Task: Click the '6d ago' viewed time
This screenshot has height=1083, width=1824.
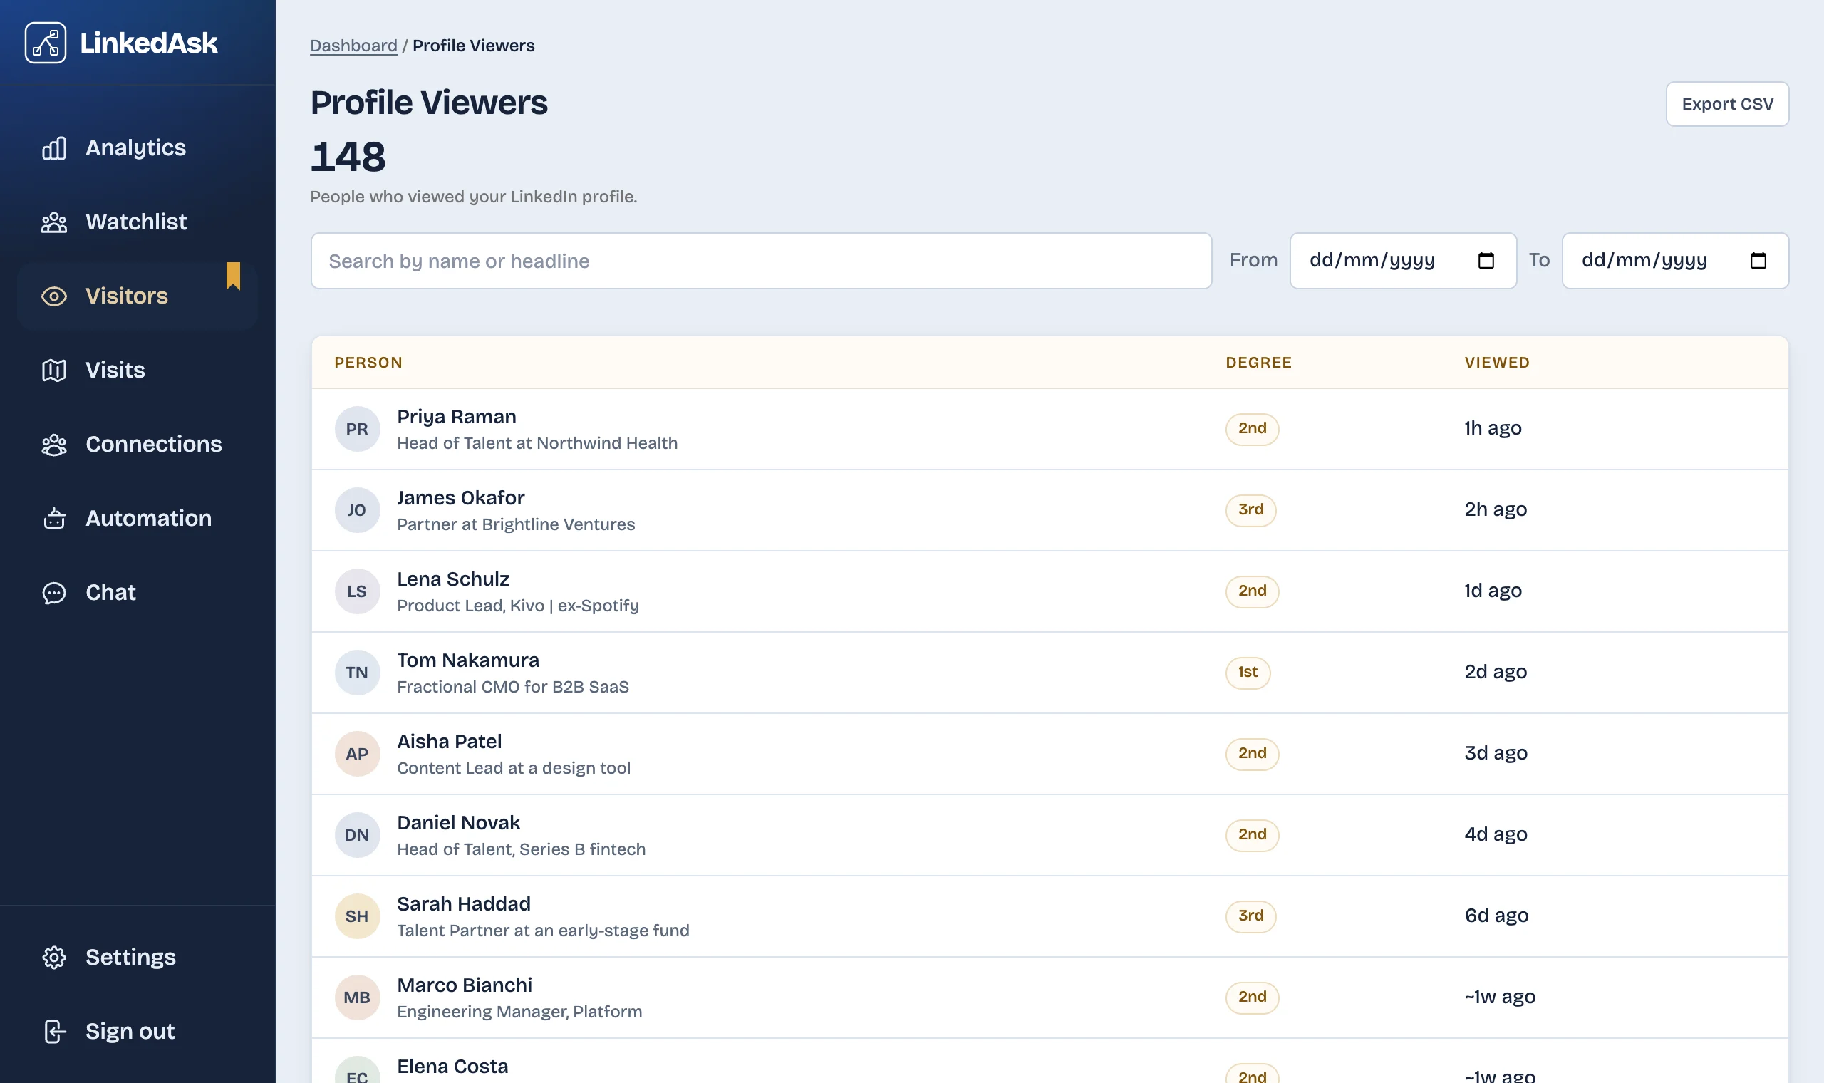Action: [1496, 916]
